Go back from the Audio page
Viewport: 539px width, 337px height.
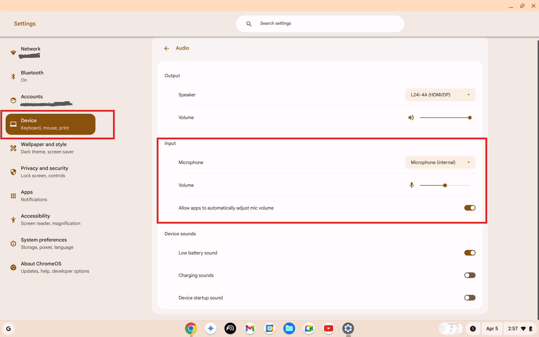(x=167, y=48)
